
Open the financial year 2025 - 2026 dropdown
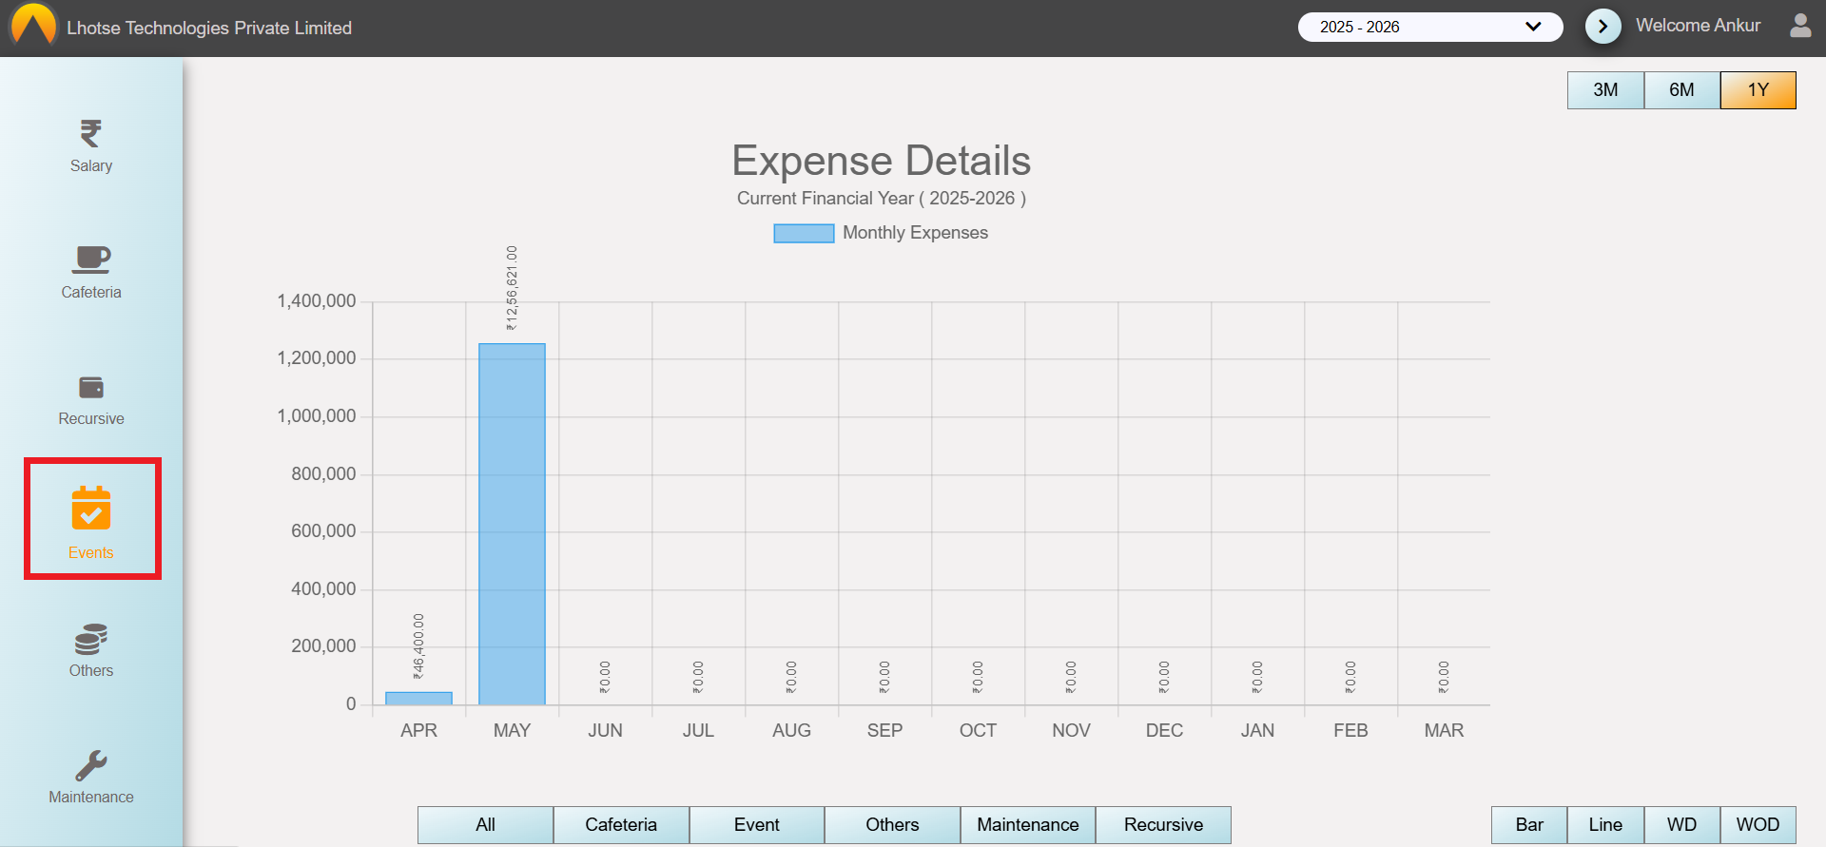[1430, 27]
